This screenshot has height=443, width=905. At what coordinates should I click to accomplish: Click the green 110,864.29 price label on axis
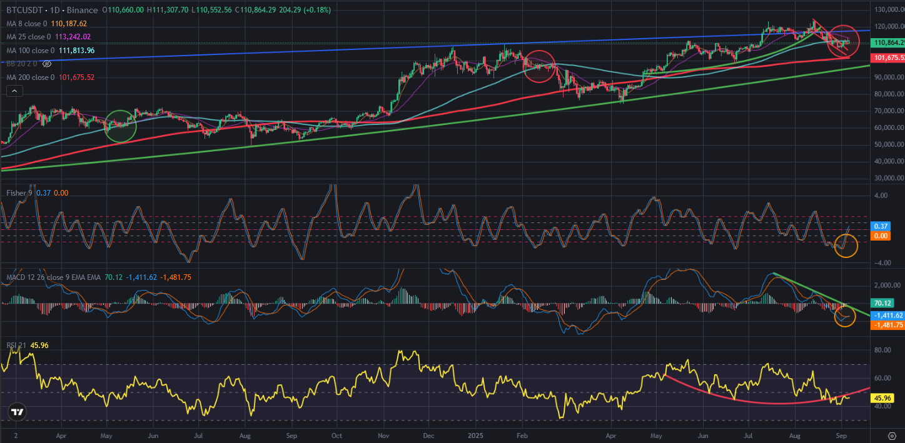click(x=888, y=42)
